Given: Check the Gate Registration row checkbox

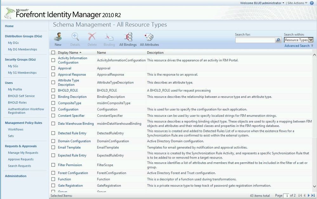Looking at the screenshot, I should point(53,185).
